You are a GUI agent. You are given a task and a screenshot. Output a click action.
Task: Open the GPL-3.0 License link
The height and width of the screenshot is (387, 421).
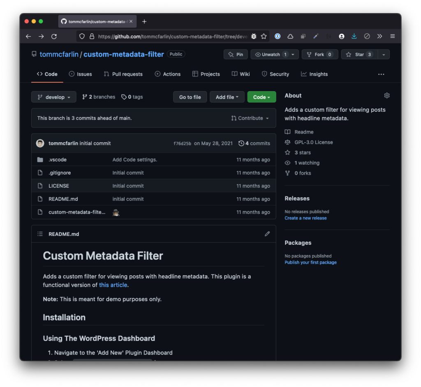[314, 142]
